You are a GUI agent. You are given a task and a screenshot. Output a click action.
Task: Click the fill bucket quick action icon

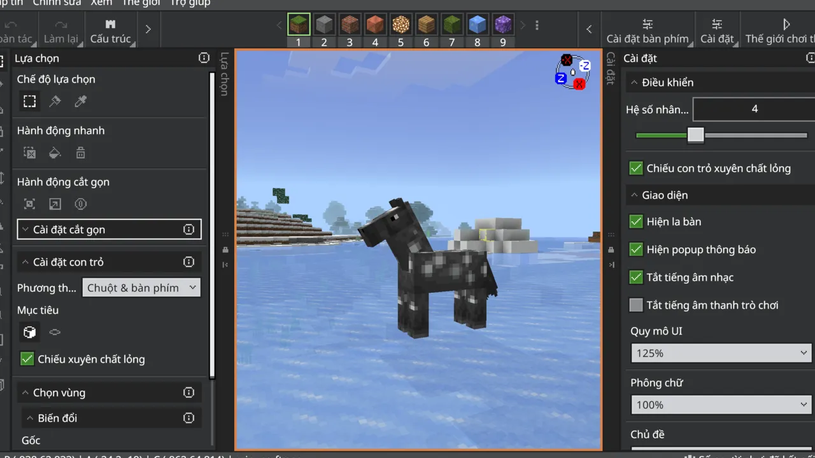point(55,153)
